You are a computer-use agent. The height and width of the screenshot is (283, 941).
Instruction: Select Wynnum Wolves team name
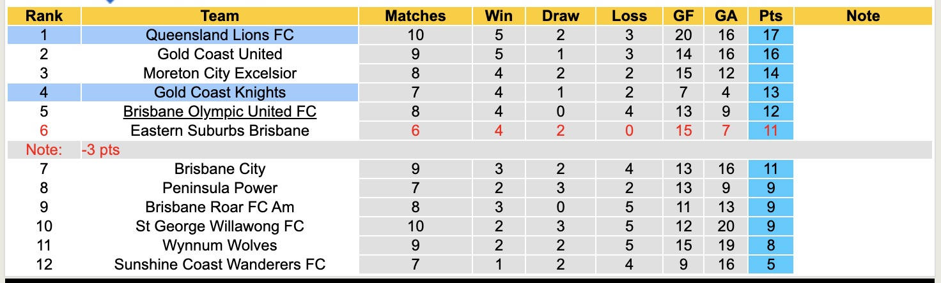219,245
